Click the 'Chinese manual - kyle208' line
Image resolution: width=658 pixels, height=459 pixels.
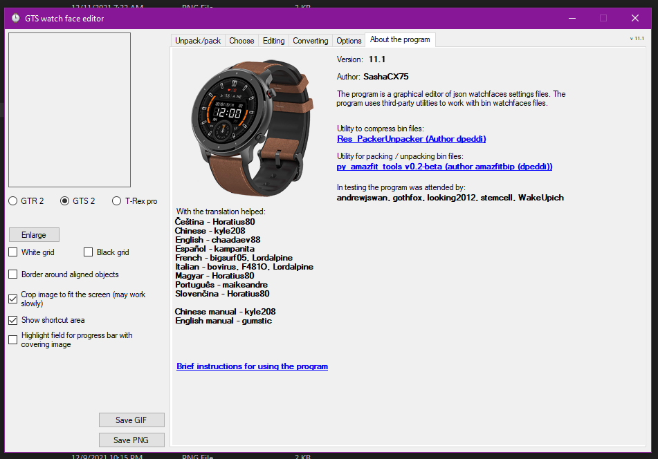point(226,312)
